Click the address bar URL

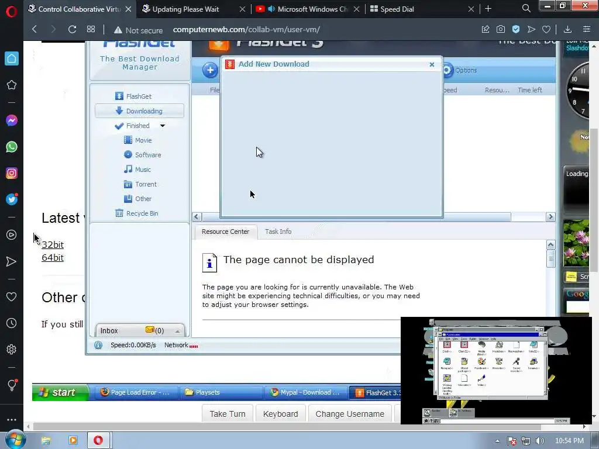246,29
